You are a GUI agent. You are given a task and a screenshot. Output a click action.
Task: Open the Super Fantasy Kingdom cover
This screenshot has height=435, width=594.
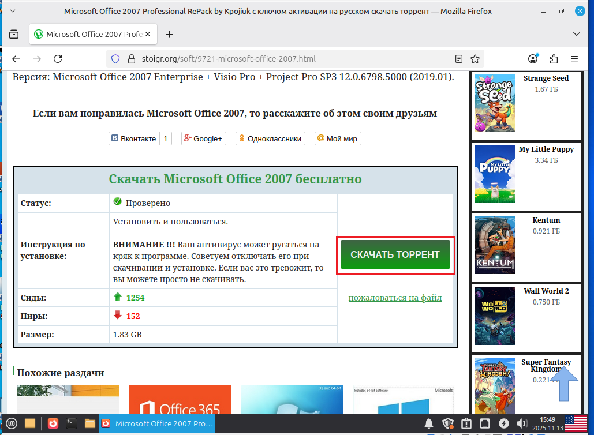tap(494, 385)
